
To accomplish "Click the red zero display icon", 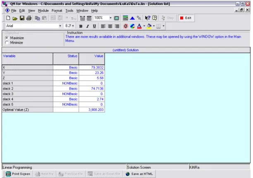I will pos(126,26).
